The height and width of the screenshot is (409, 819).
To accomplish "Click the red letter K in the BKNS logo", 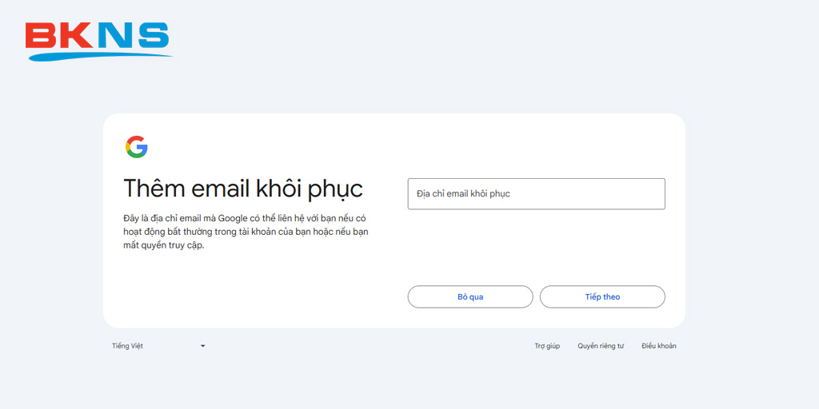I will coord(77,37).
